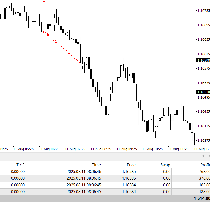This screenshot has height=203, width=210.
Task: Click the red dashed trade connection line
Action: [62, 47]
